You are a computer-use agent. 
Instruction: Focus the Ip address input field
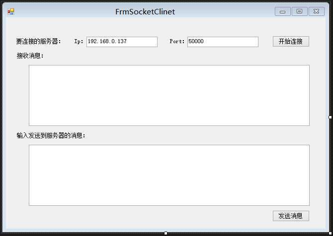122,42
